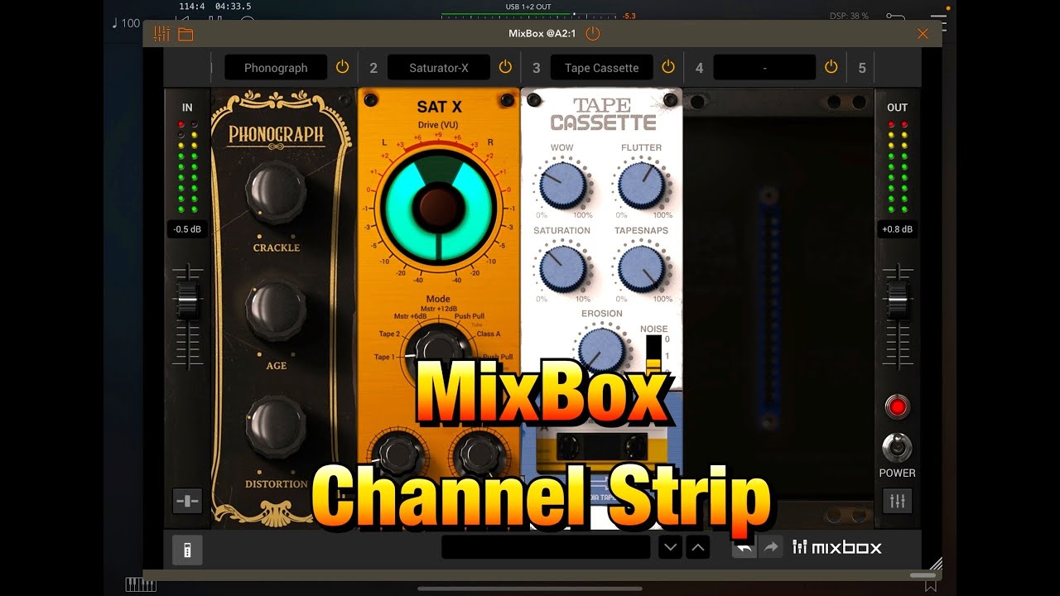This screenshot has height=596, width=1060.
Task: Open slot 2 Saturator-X processor selector
Action: pyautogui.click(x=439, y=68)
